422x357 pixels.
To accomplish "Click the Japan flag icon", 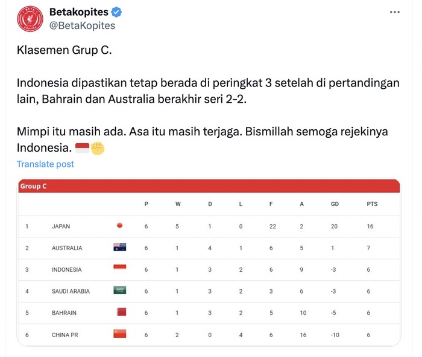I will click(x=119, y=226).
